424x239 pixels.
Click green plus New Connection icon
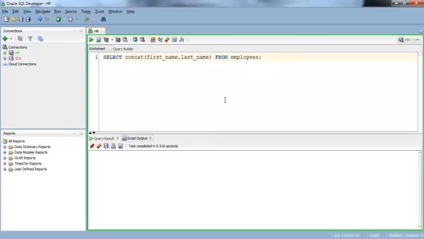point(5,39)
